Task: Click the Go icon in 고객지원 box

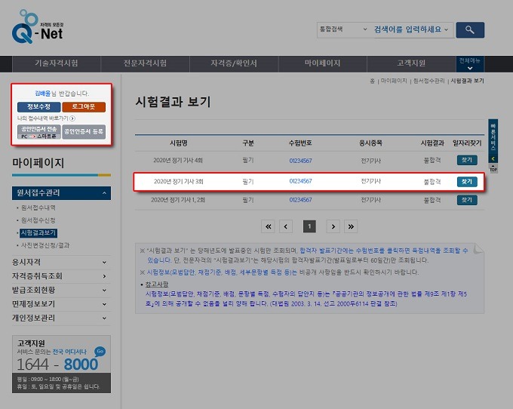Action: 100,352
